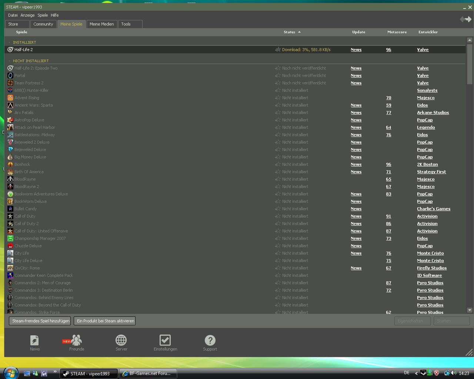The height and width of the screenshot is (379, 474).
Task: Click the Big Money Deluxe icon
Action: (10, 157)
